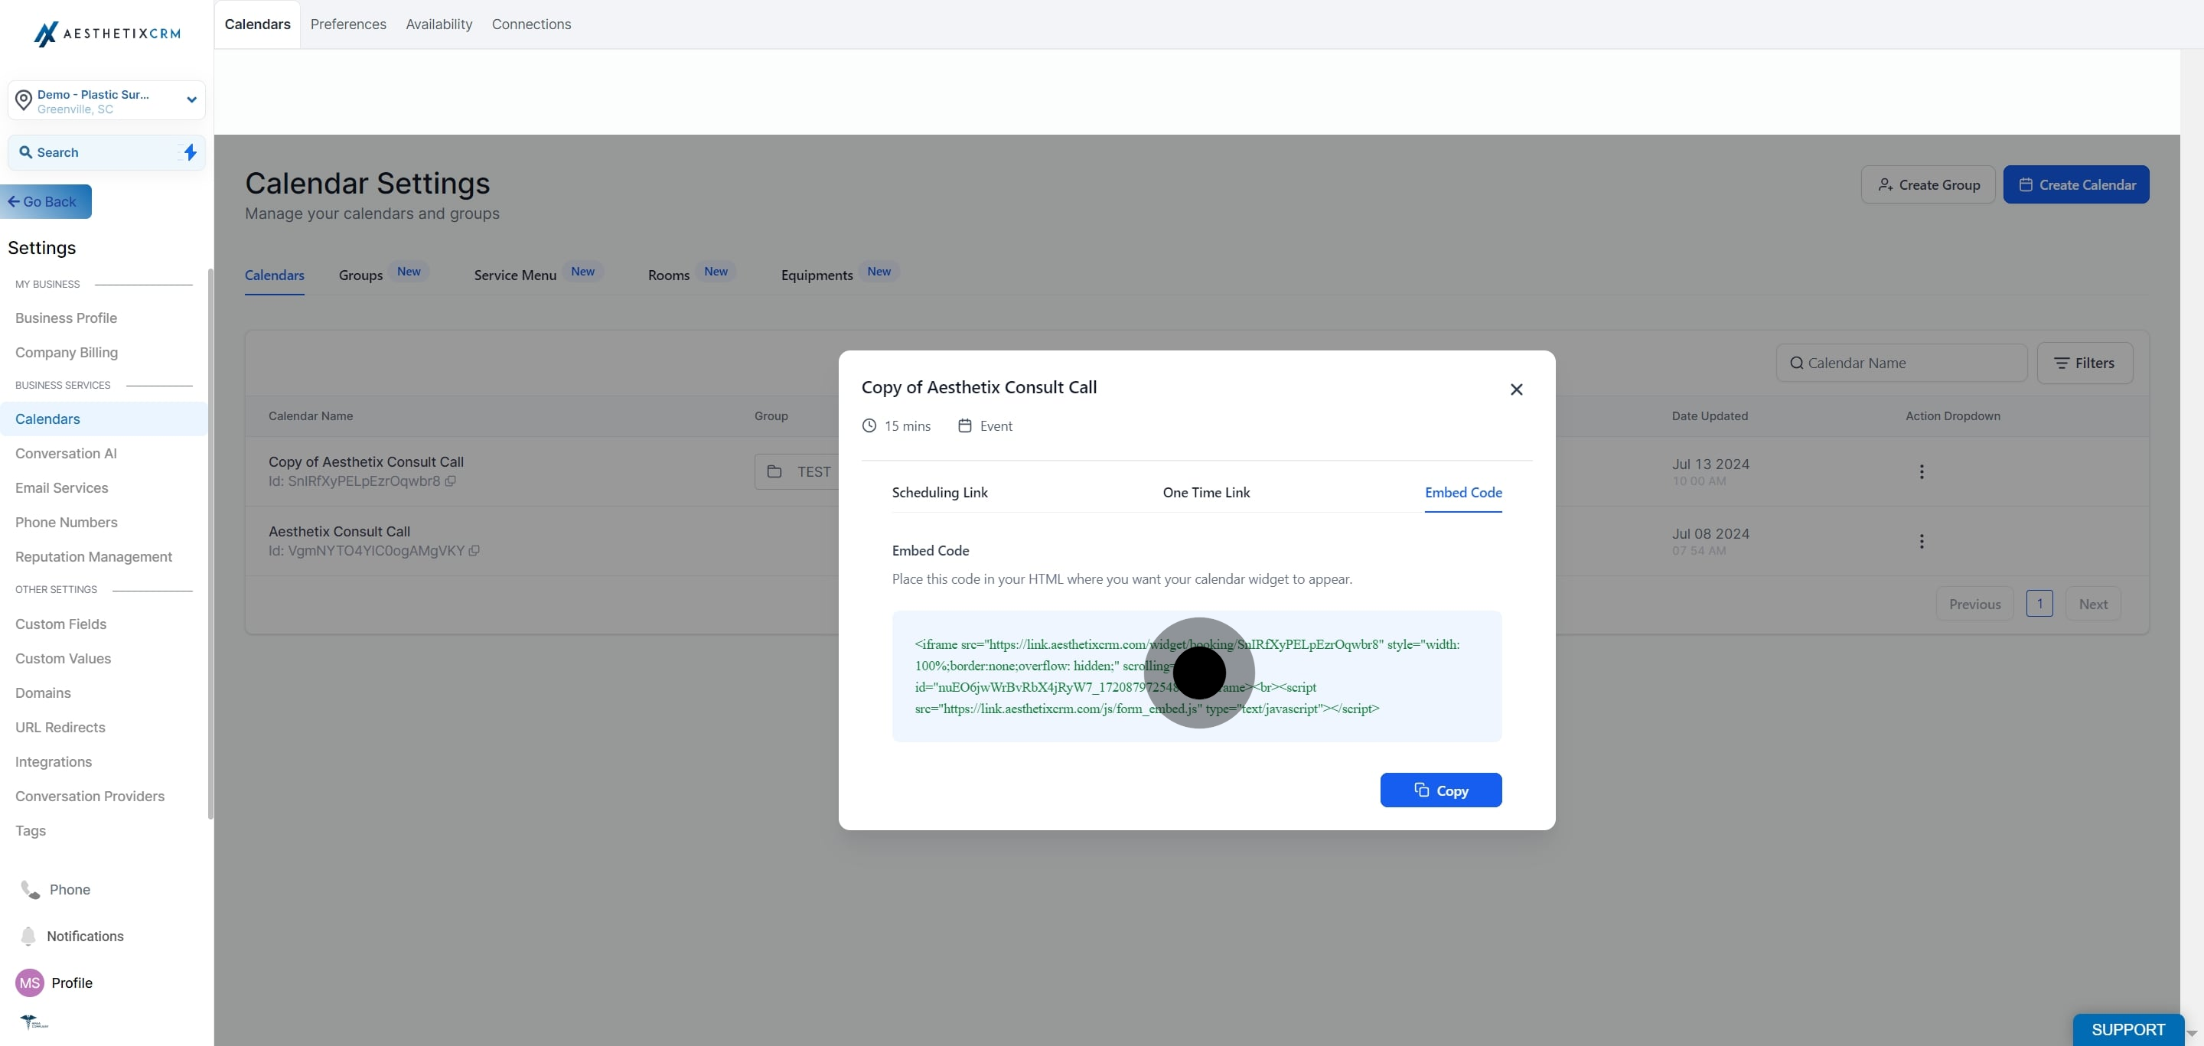Copy the VgmNYTO4YlC0ogAMgVKY calendar ID icon
Screen dimensions: 2204x1046
[474, 551]
